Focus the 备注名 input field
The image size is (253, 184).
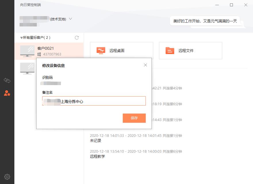[94, 101]
